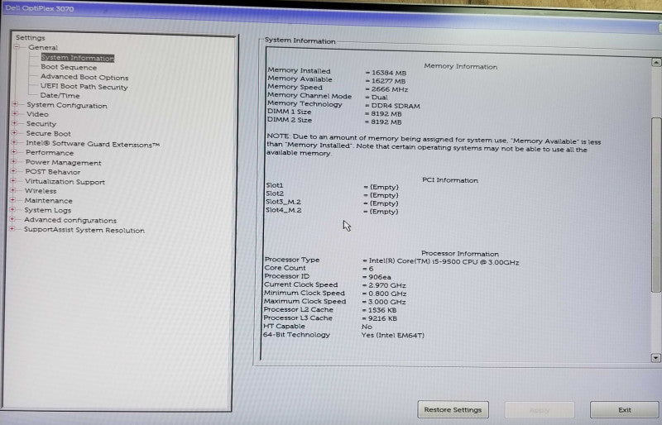Click the scrollbar down arrow

click(655, 358)
